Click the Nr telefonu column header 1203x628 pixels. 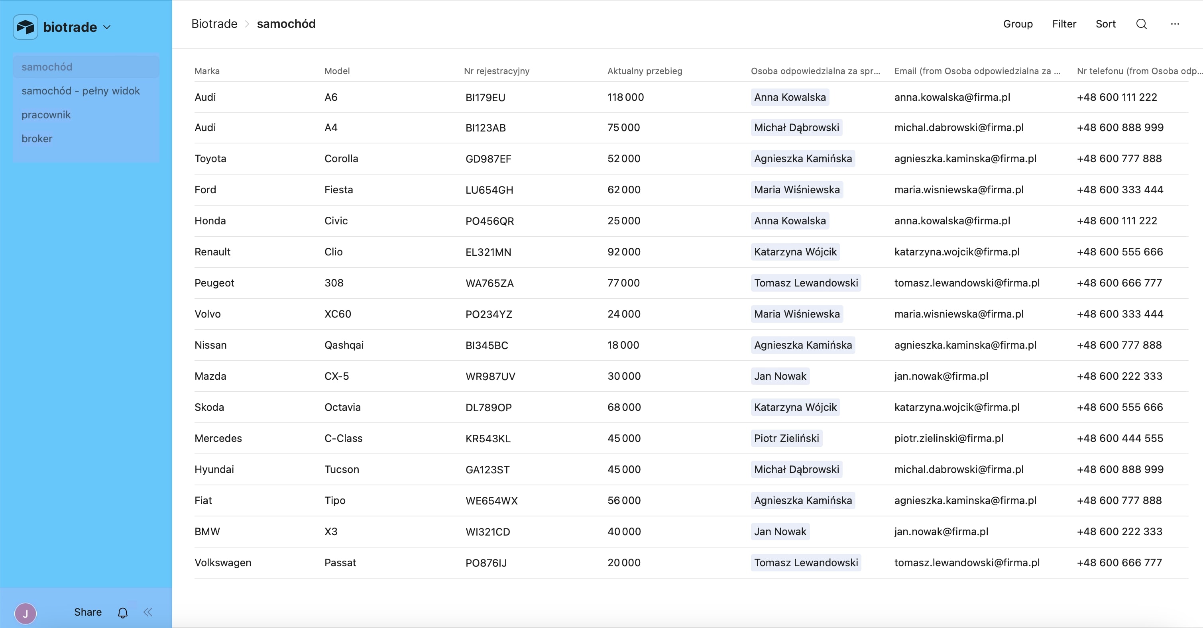point(1140,71)
